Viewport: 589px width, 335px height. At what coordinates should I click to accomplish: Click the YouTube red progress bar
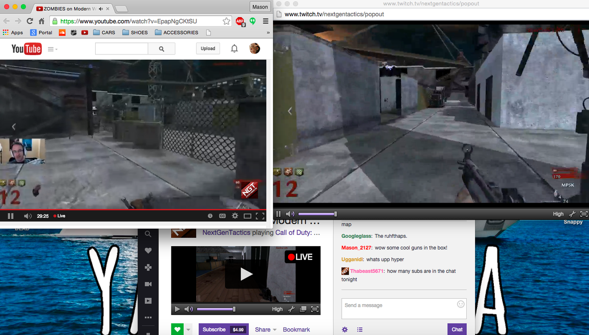[x=133, y=209]
